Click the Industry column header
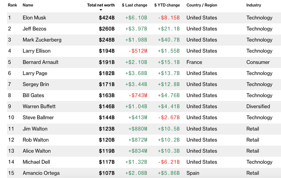The width and height of the screenshot is (281, 178). tap(254, 5)
